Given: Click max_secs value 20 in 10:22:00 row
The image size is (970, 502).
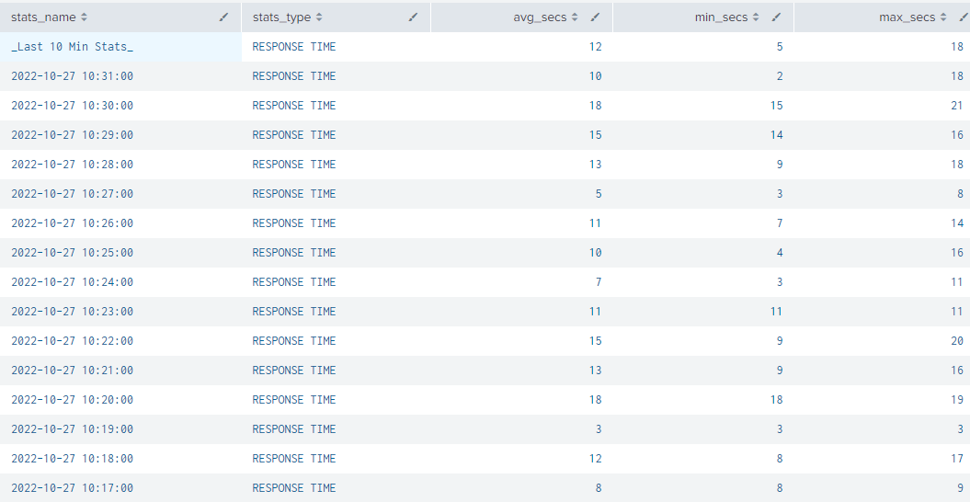Looking at the screenshot, I should pos(957,341).
